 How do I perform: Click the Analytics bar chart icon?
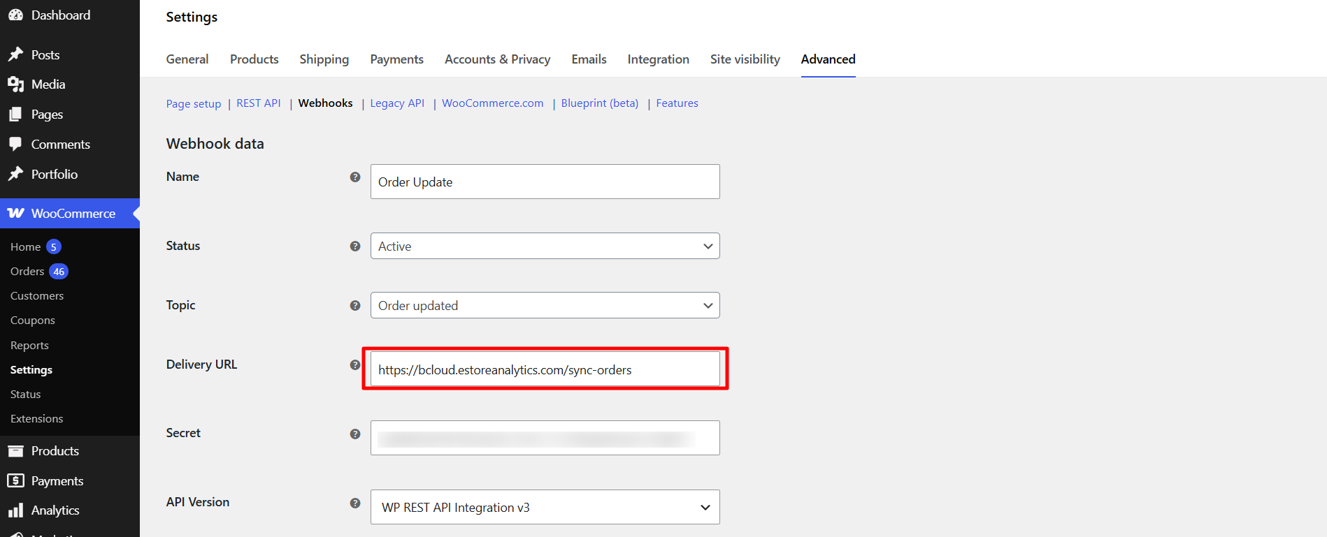15,510
